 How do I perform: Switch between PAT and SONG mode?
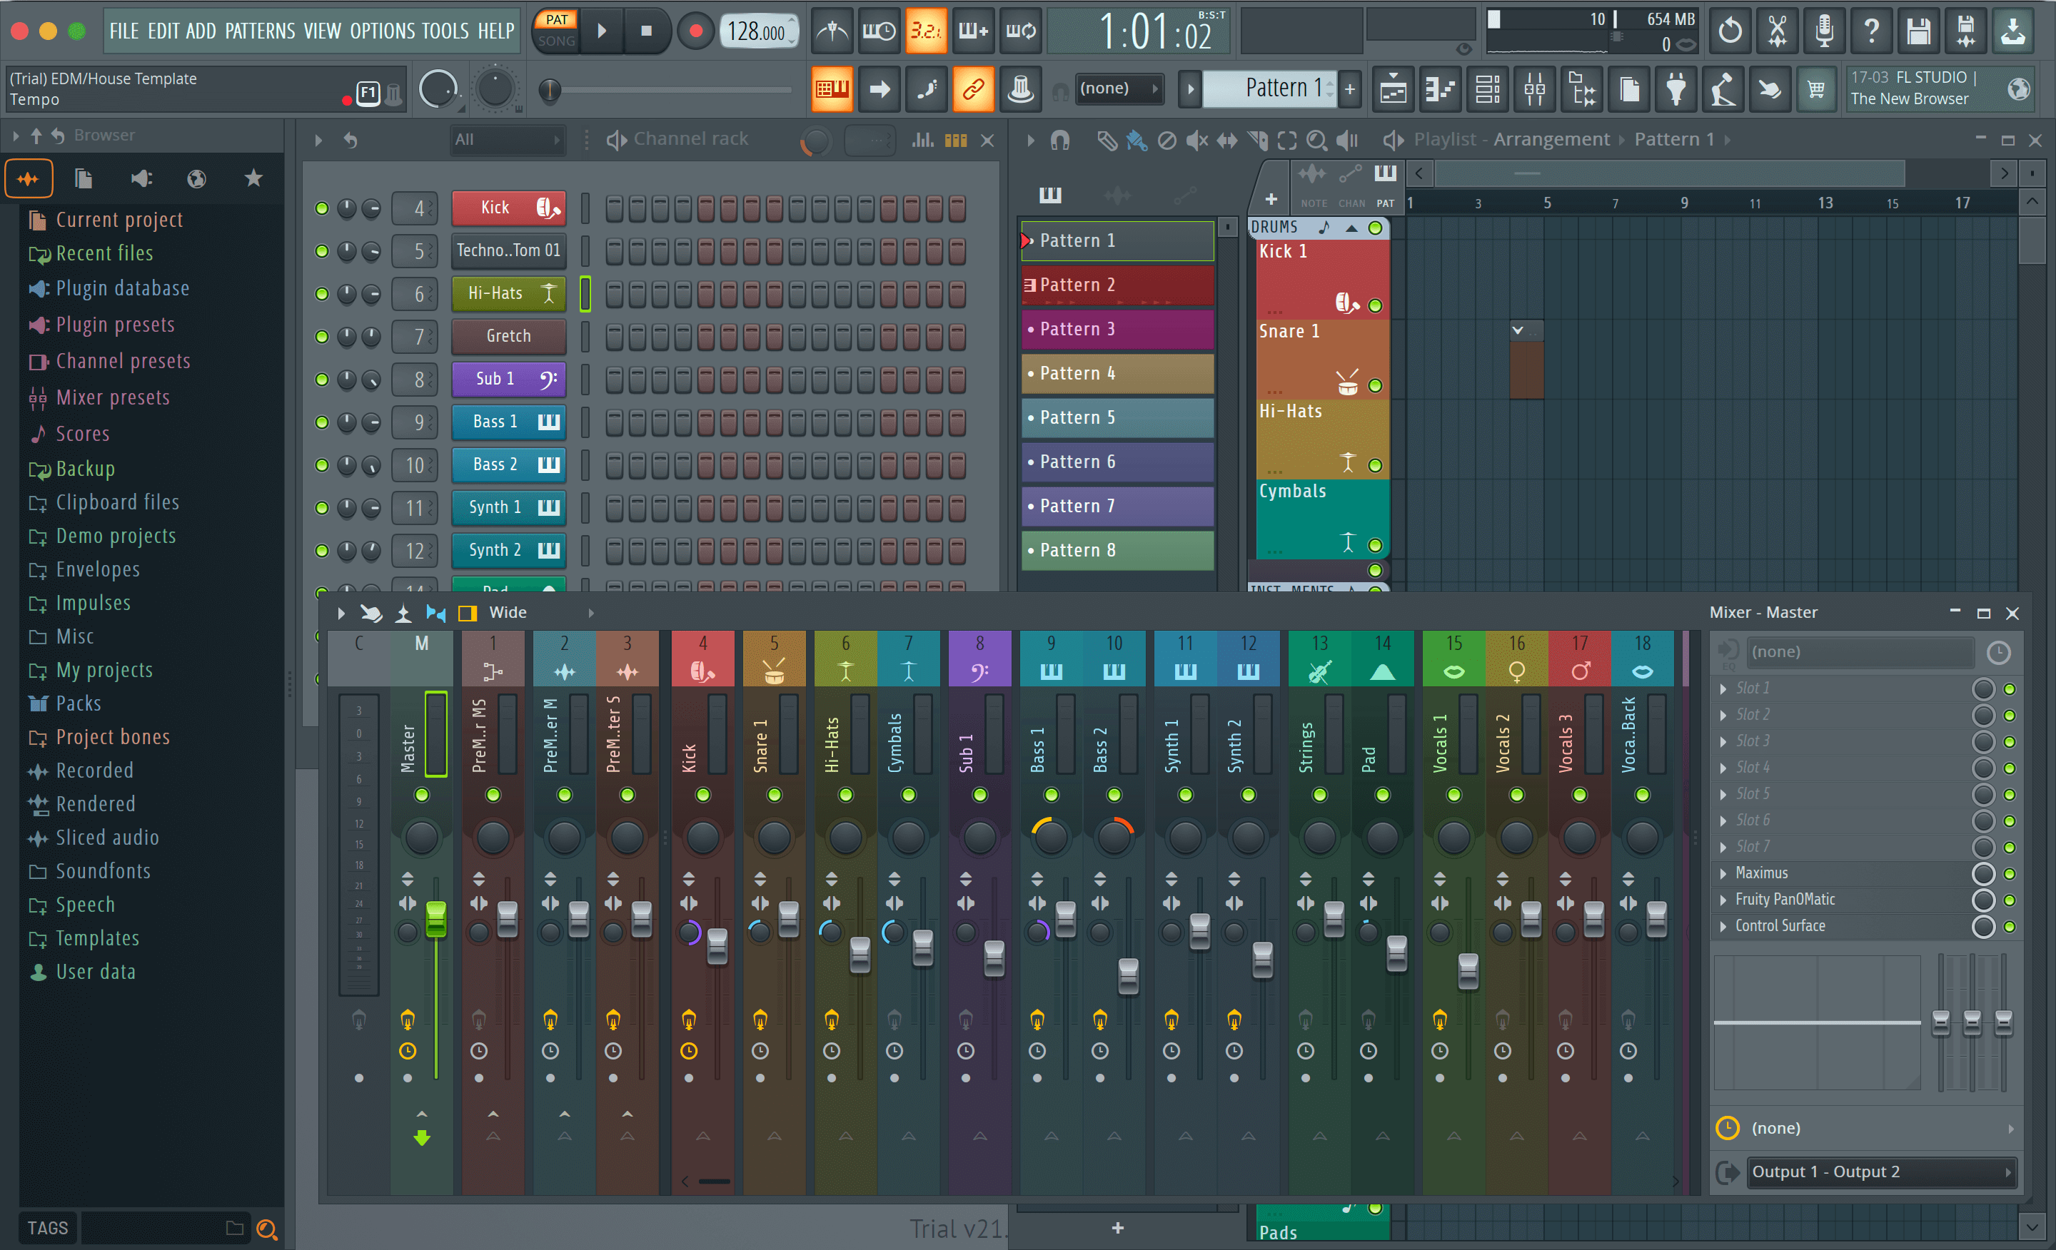[x=557, y=30]
